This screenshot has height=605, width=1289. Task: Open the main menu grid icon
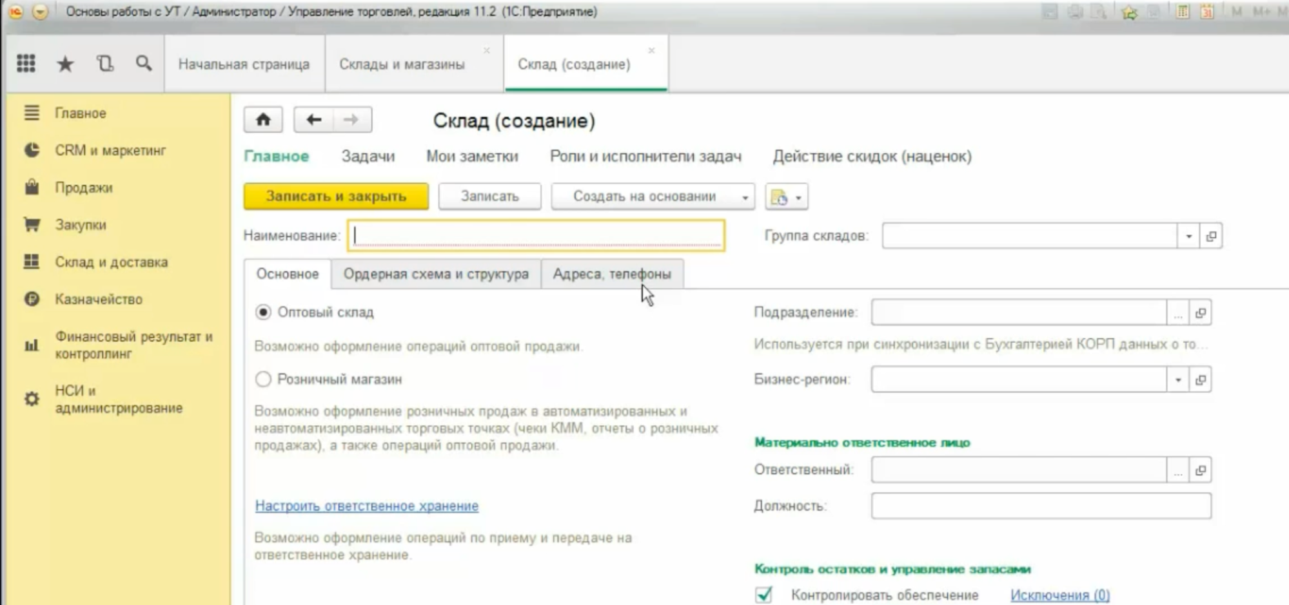(x=26, y=63)
